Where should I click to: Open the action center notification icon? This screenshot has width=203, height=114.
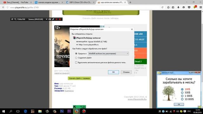(185, 111)
